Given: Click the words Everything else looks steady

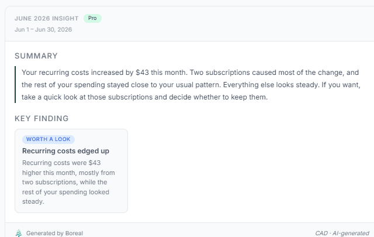Looking at the screenshot, I should click(x=271, y=85).
